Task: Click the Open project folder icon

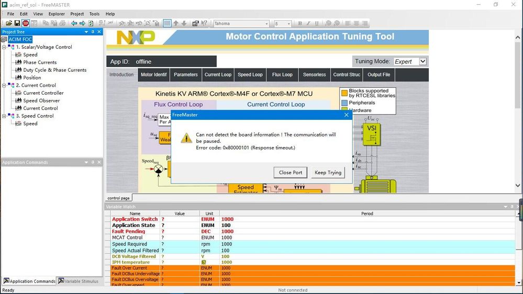Action: (9, 24)
